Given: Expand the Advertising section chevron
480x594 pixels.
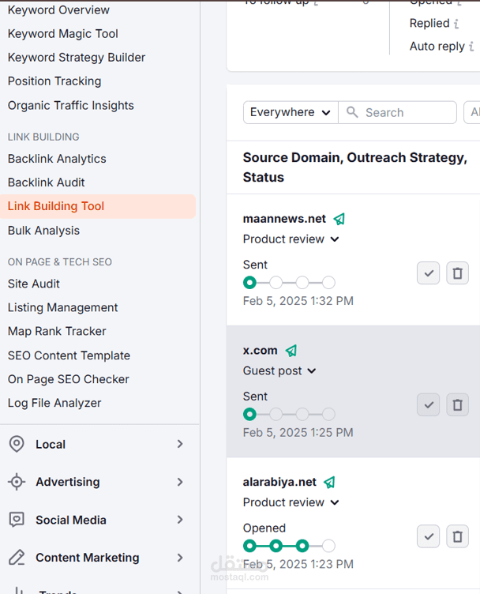Looking at the screenshot, I should tap(180, 482).
